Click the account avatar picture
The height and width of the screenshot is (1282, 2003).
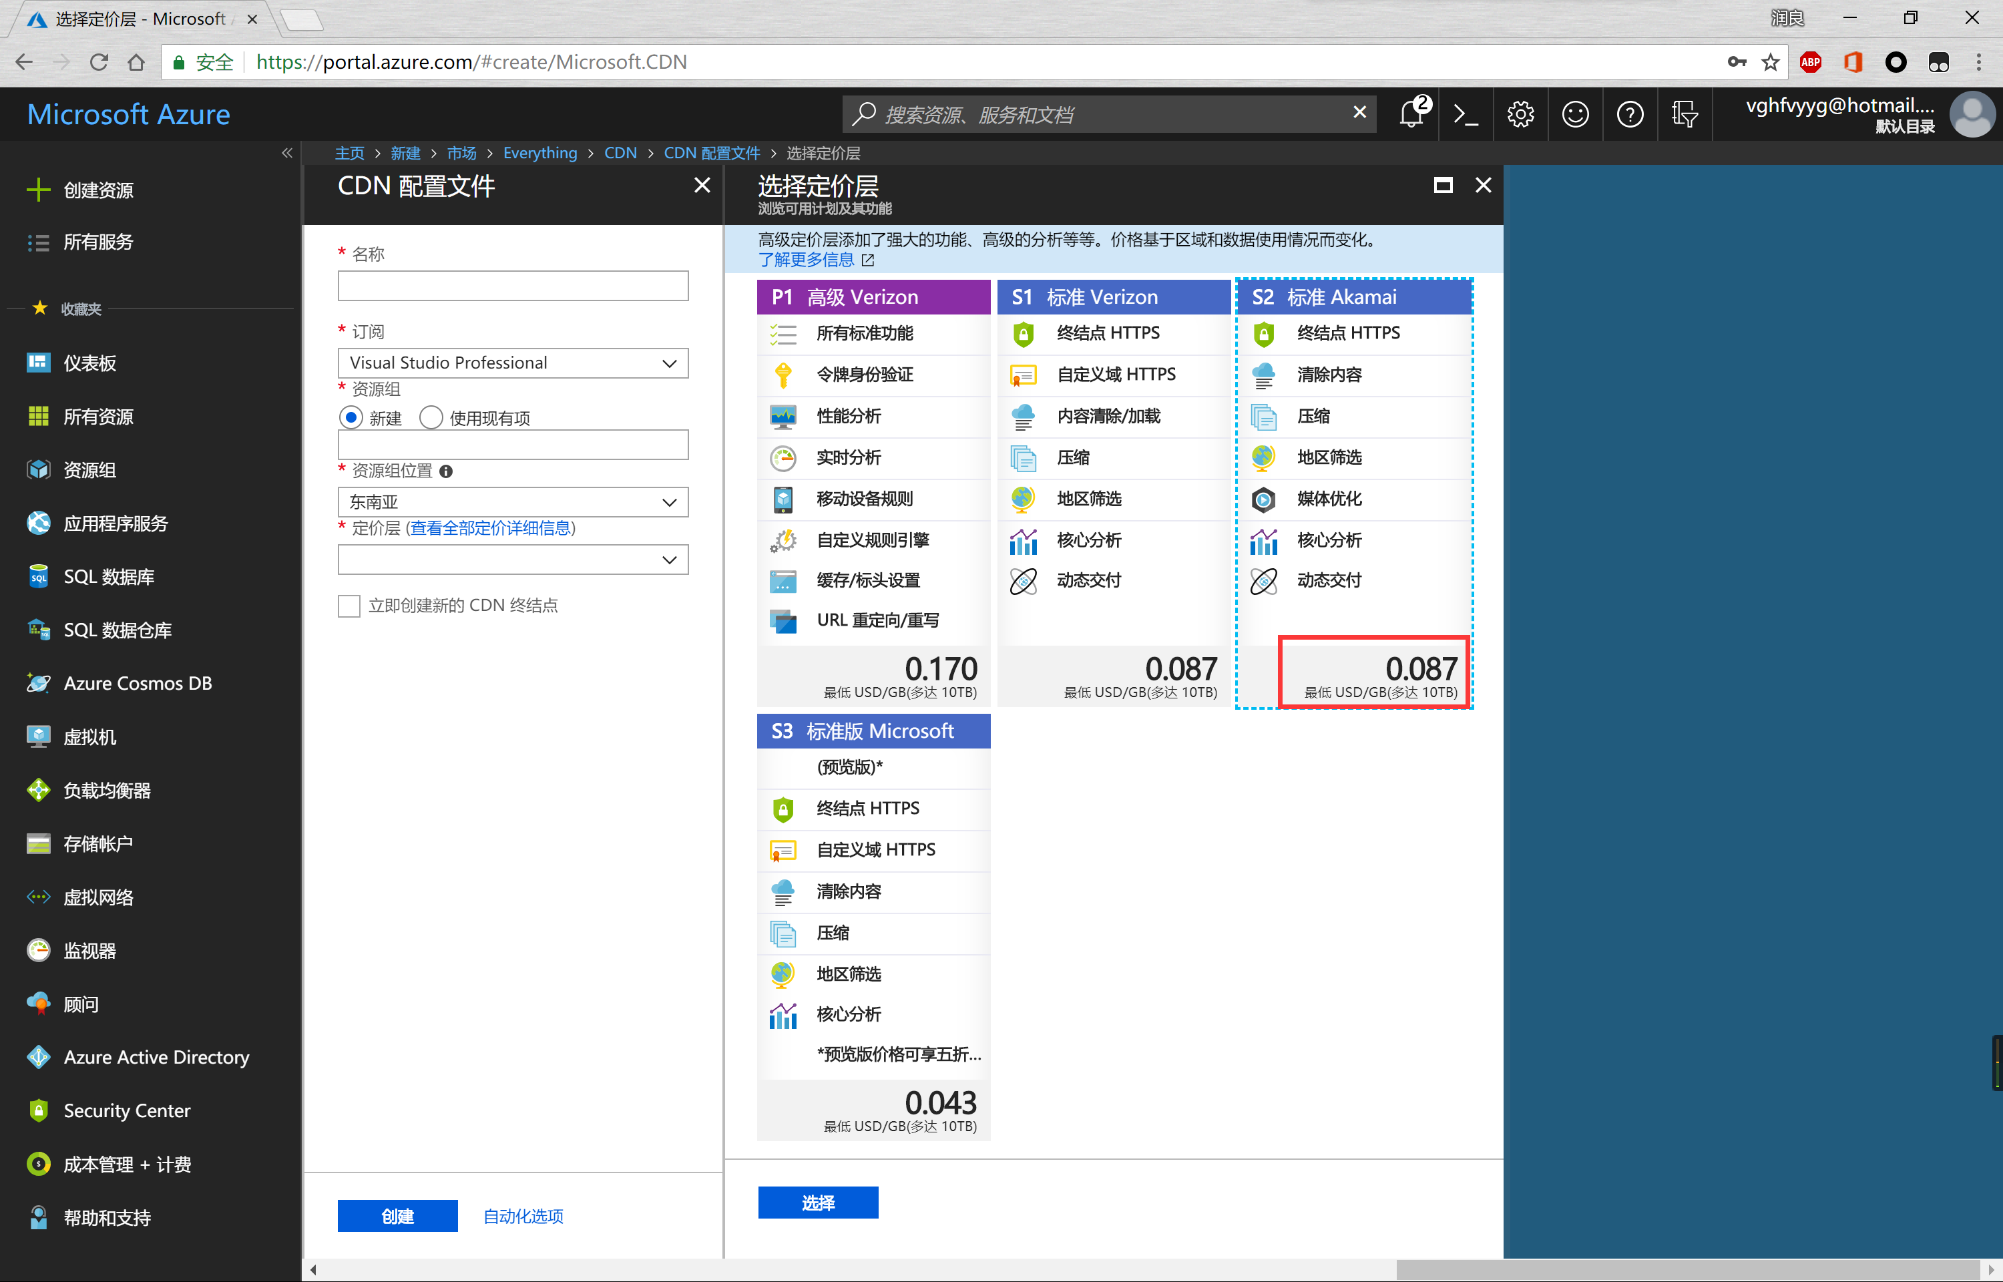[1973, 114]
